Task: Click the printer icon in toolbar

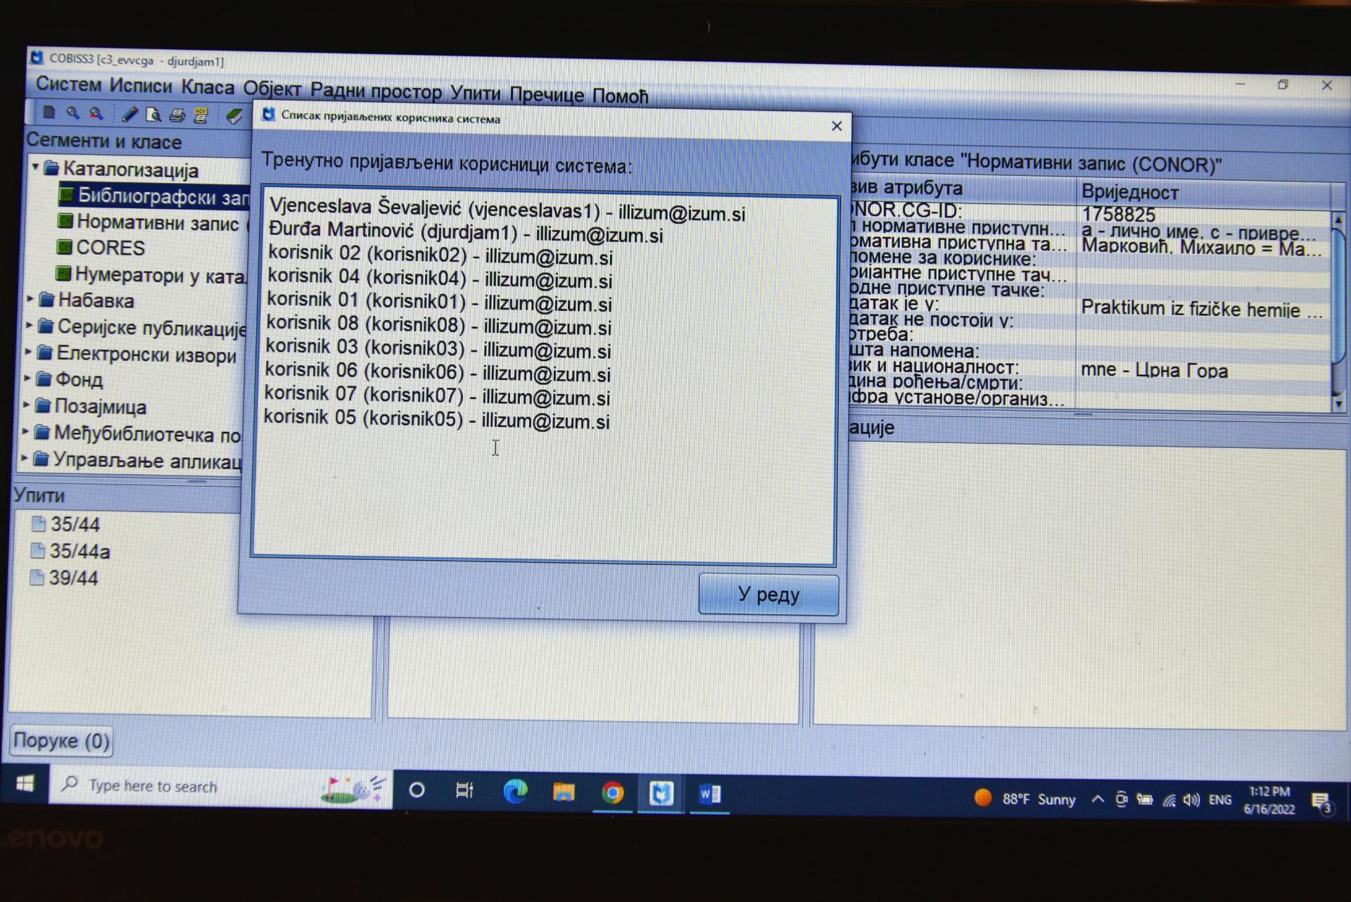Action: click(x=177, y=115)
